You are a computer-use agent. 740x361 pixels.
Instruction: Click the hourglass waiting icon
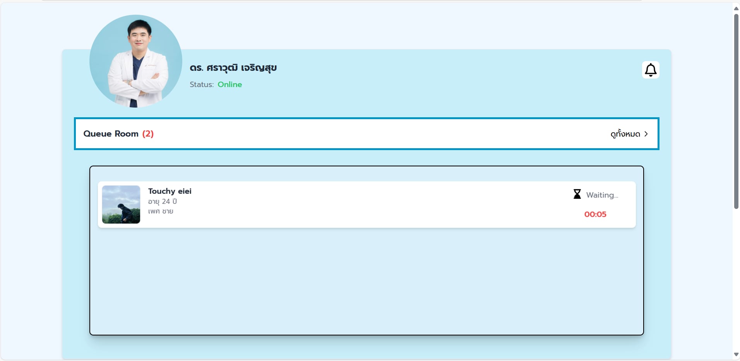point(577,194)
